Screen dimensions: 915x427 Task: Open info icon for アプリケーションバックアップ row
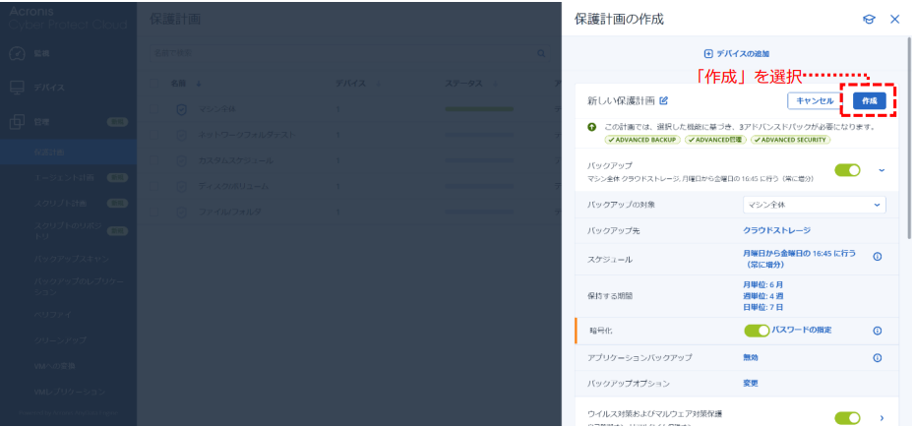(877, 357)
